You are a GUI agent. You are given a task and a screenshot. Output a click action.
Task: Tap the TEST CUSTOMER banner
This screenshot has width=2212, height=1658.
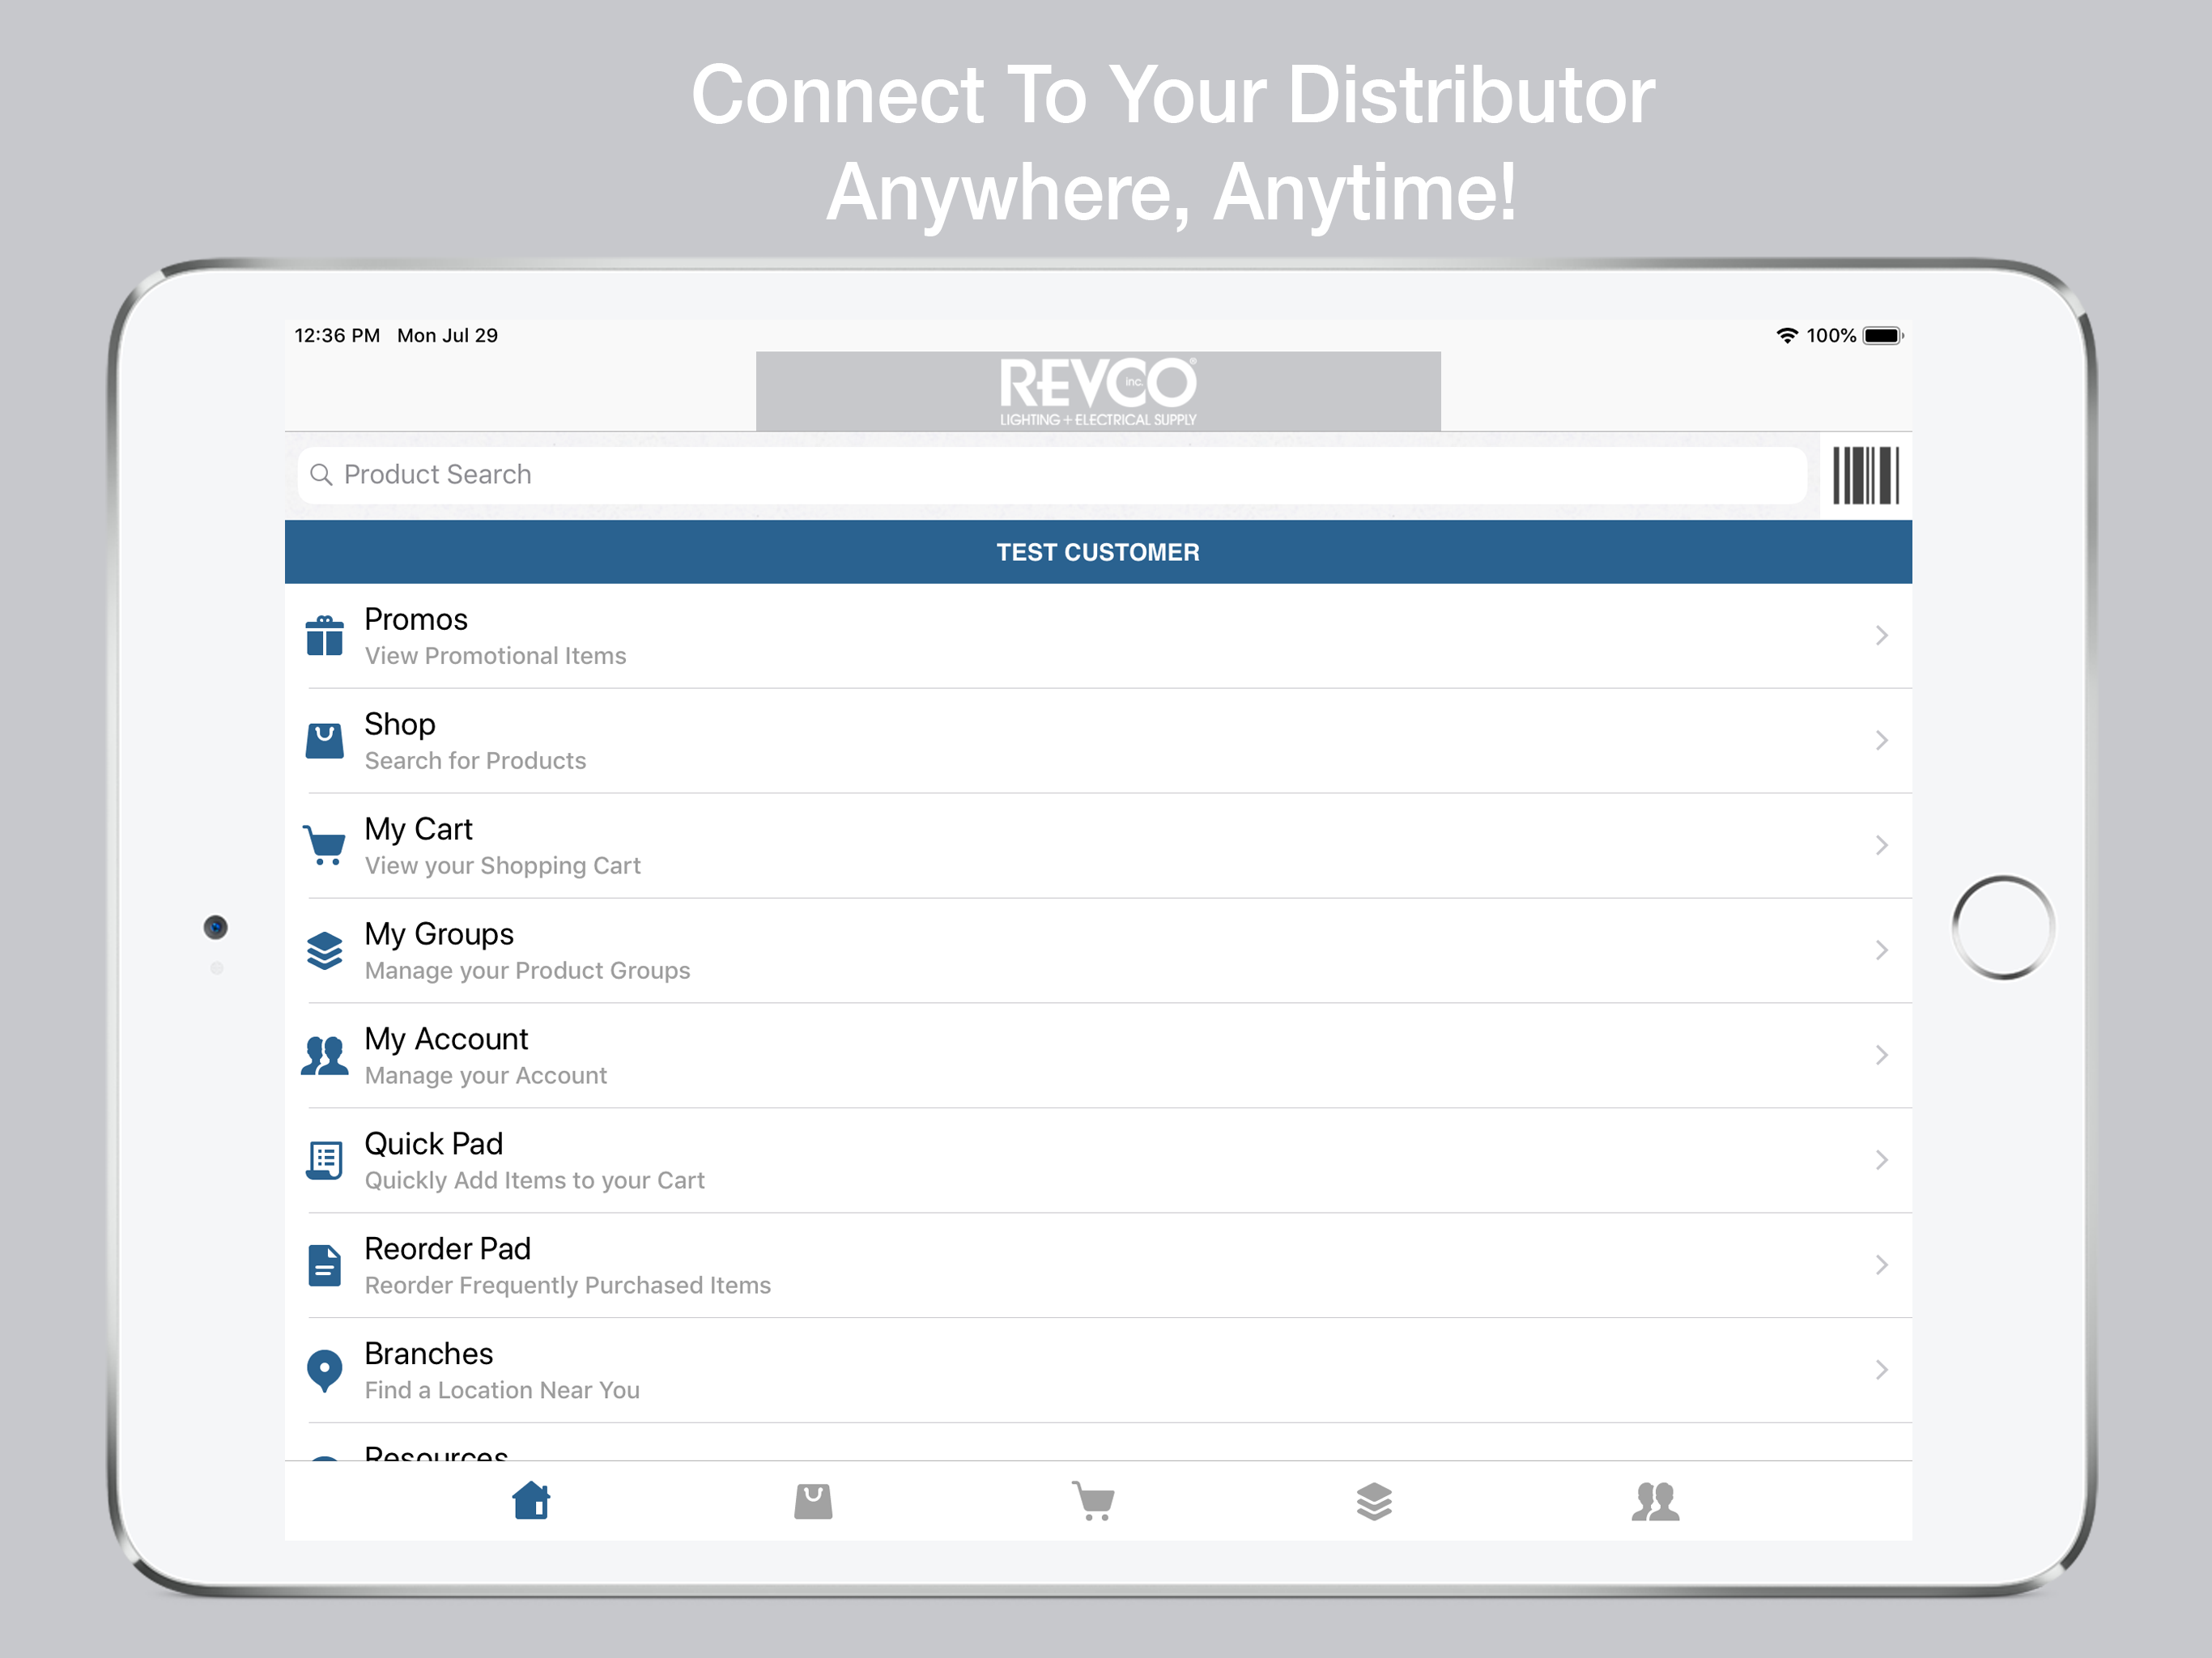[1098, 552]
